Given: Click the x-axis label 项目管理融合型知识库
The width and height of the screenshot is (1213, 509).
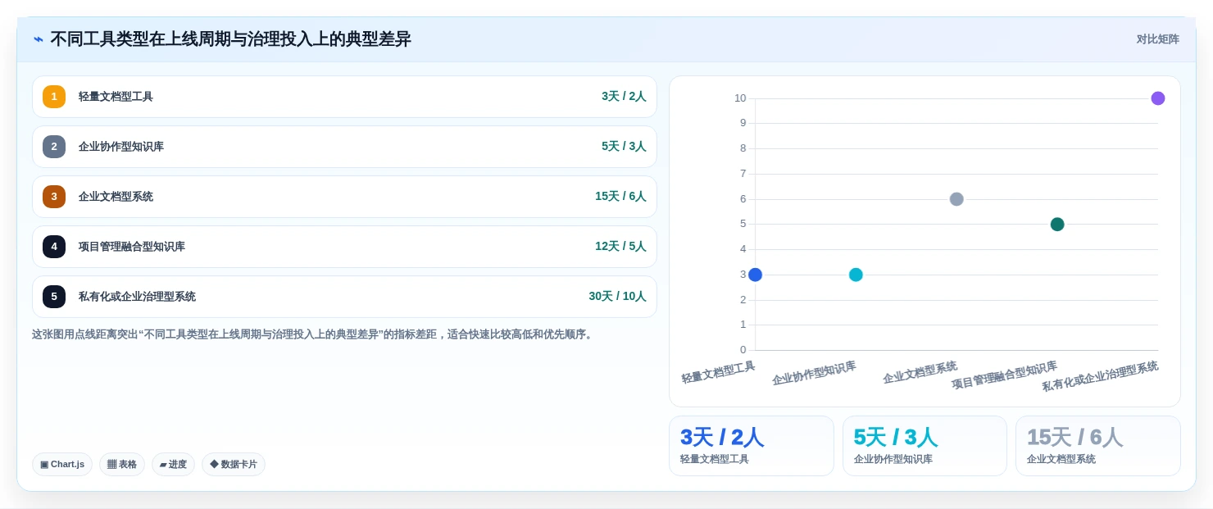Looking at the screenshot, I should click(x=1004, y=375).
